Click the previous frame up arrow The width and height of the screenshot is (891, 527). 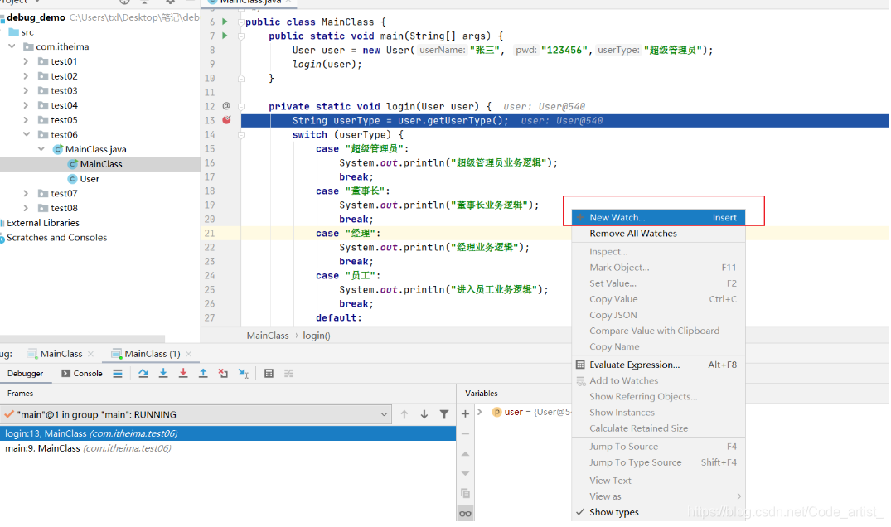(404, 414)
